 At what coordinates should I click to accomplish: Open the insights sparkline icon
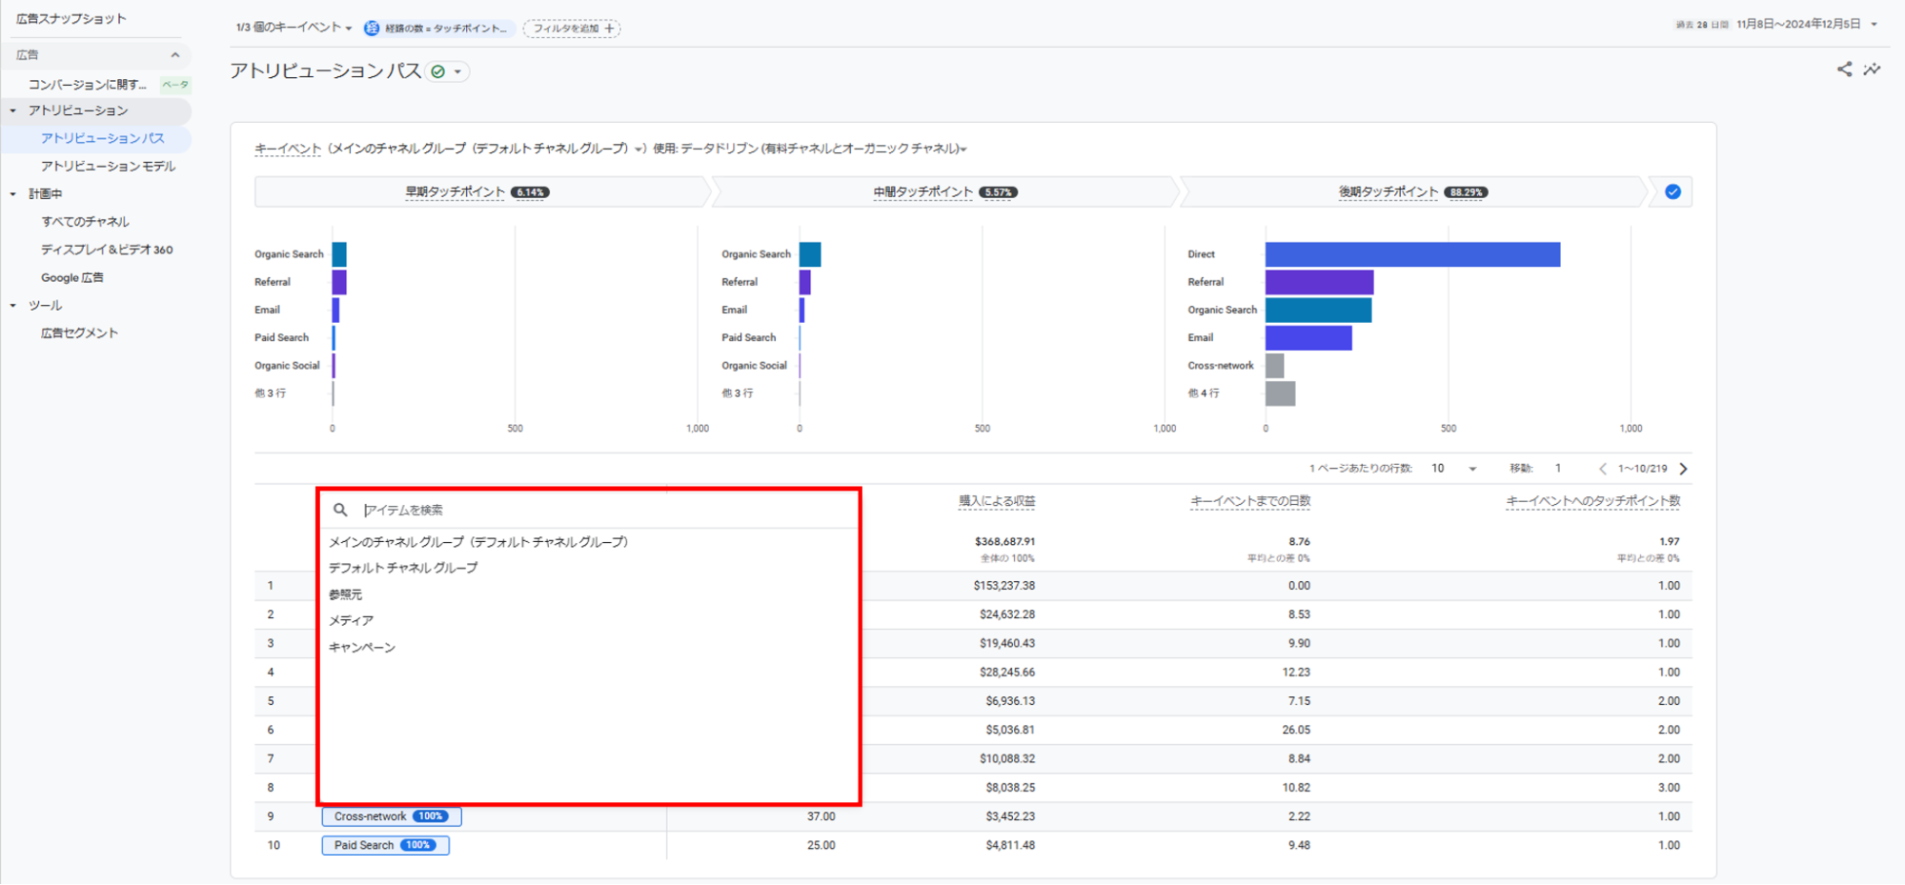(x=1873, y=69)
